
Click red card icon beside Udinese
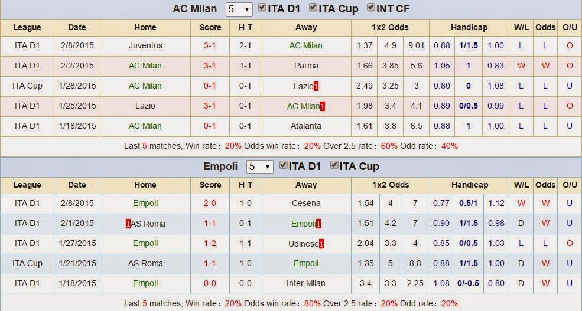[321, 244]
